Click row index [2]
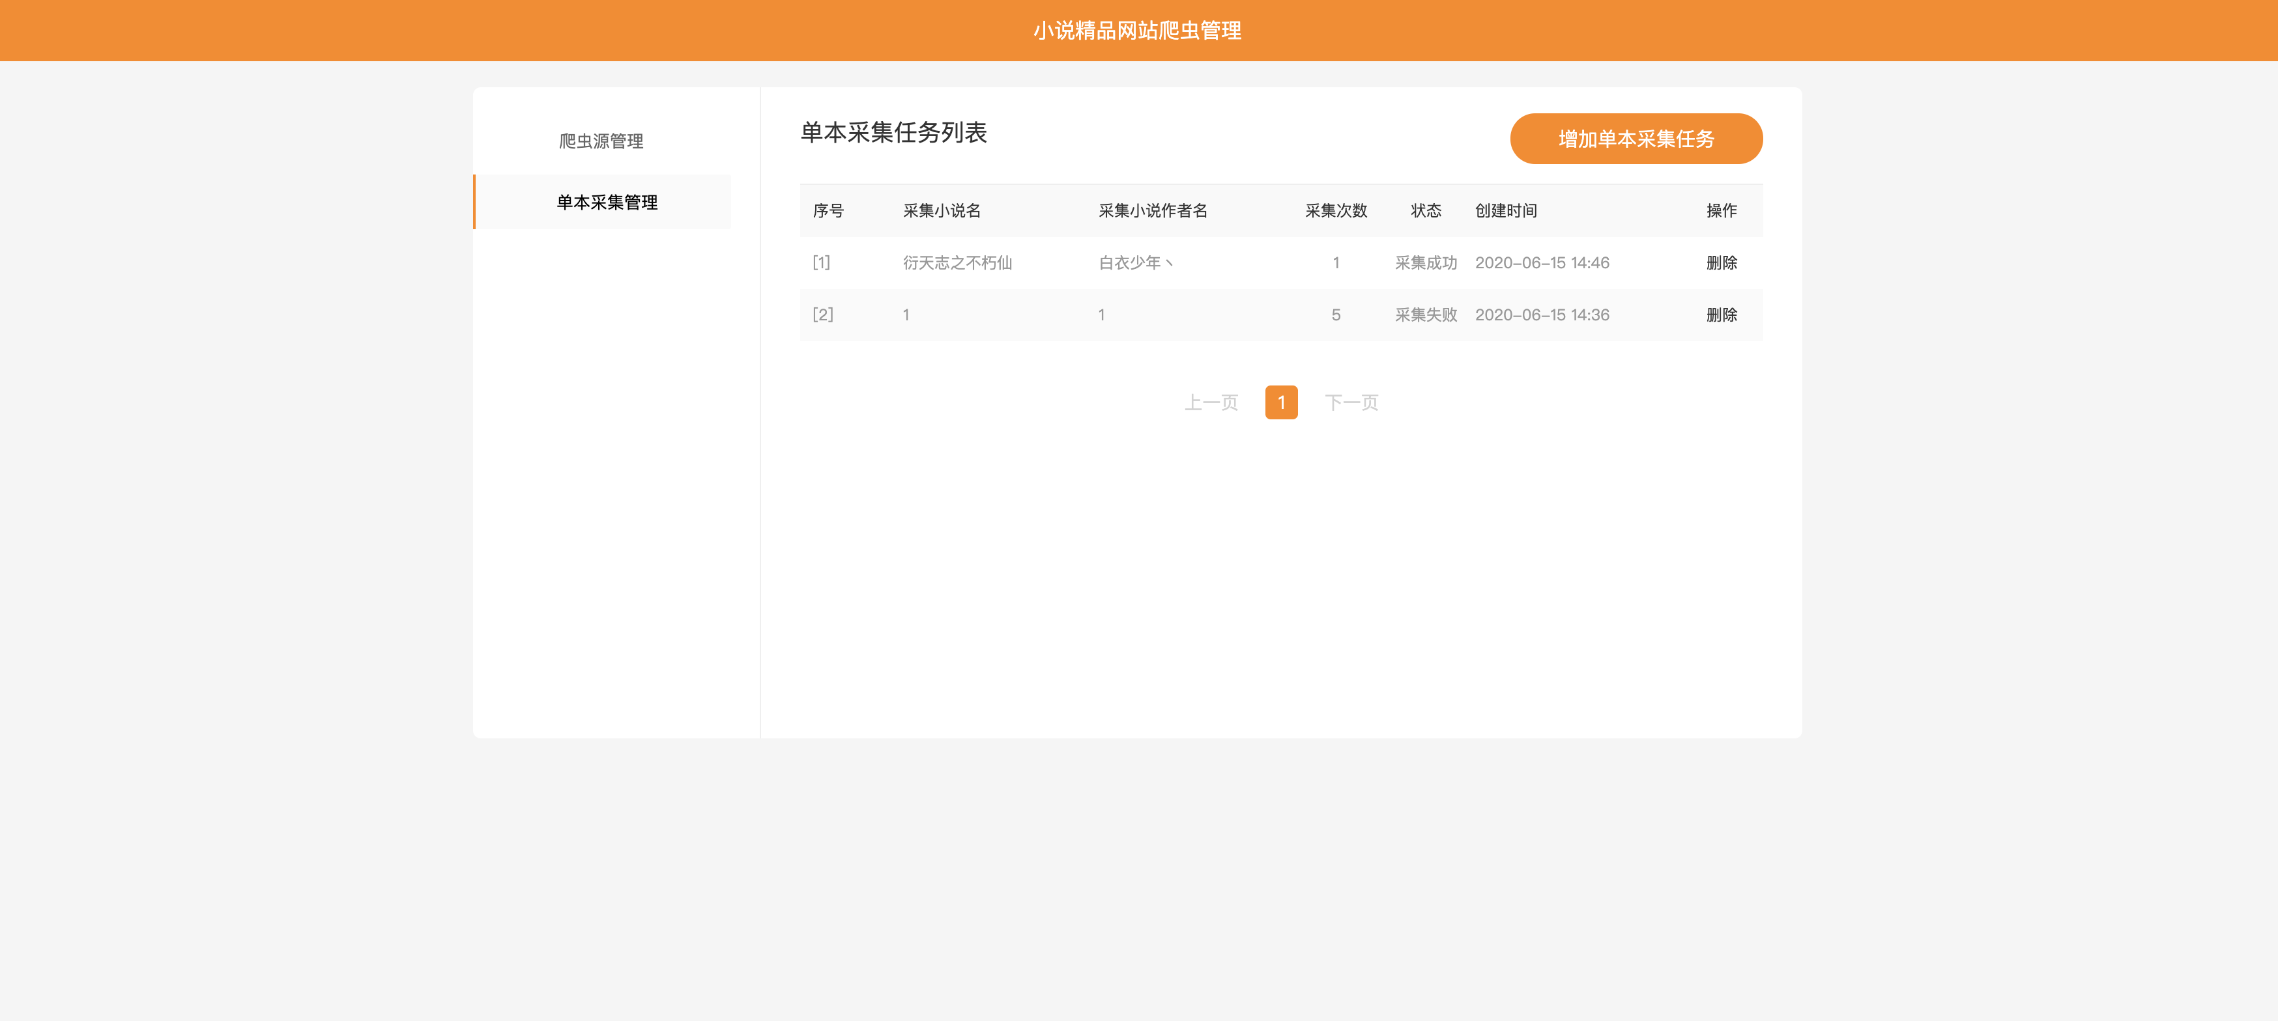This screenshot has width=2278, height=1021. [x=822, y=315]
